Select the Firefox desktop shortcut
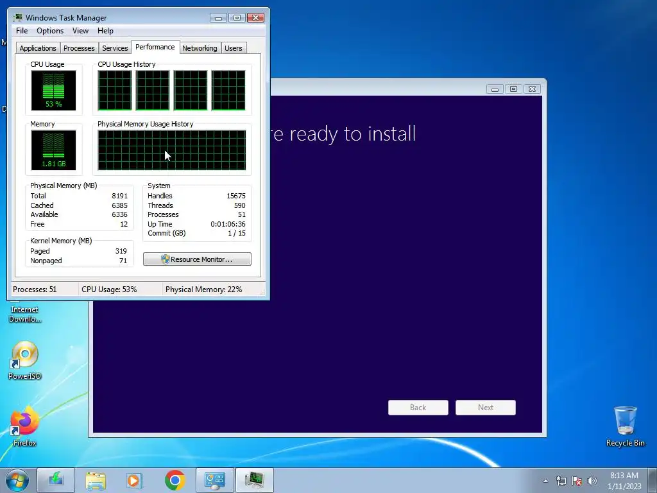This screenshot has width=657, height=493. 25,426
